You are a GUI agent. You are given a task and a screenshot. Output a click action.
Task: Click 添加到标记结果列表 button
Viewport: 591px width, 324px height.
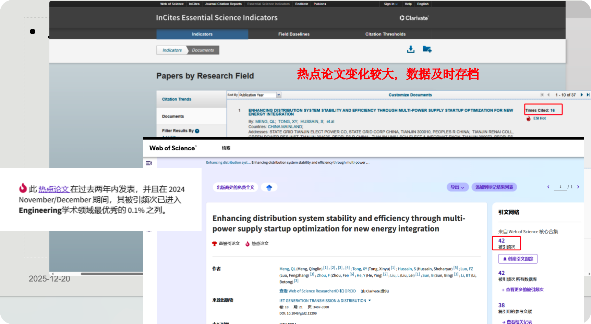494,187
